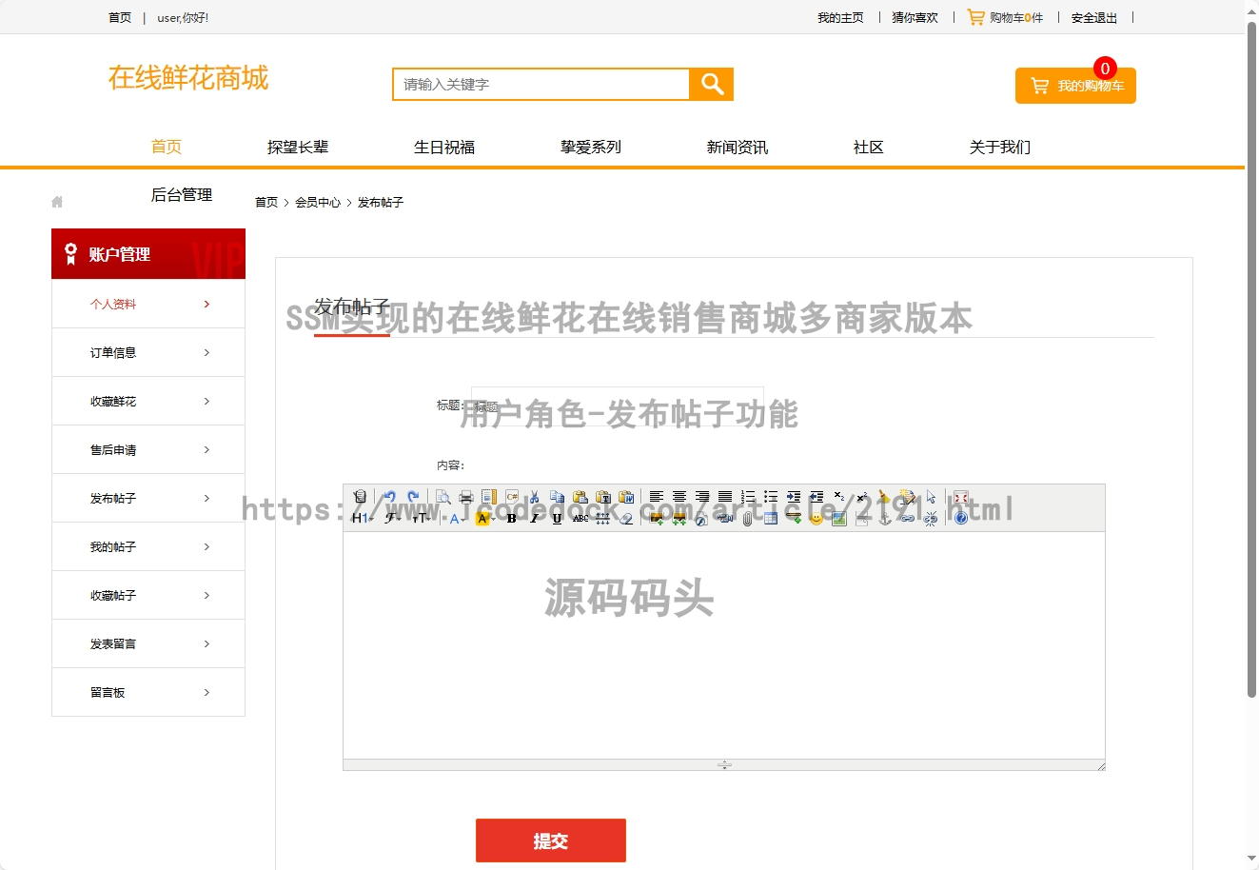Viewport: 1259px width, 870px height.
Task: Apply subscript formatting
Action: point(839,497)
